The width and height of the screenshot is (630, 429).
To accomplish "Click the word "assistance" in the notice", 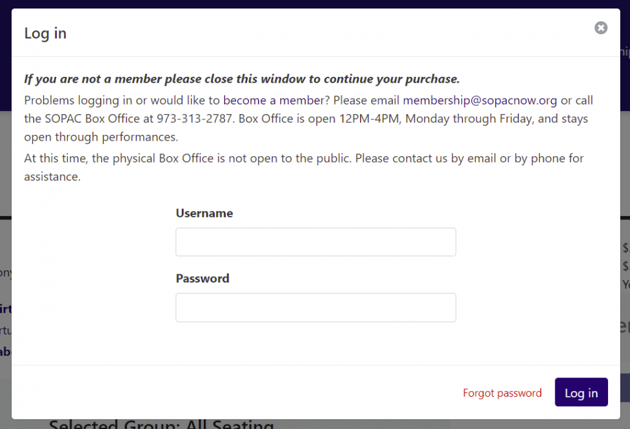I will coord(52,177).
